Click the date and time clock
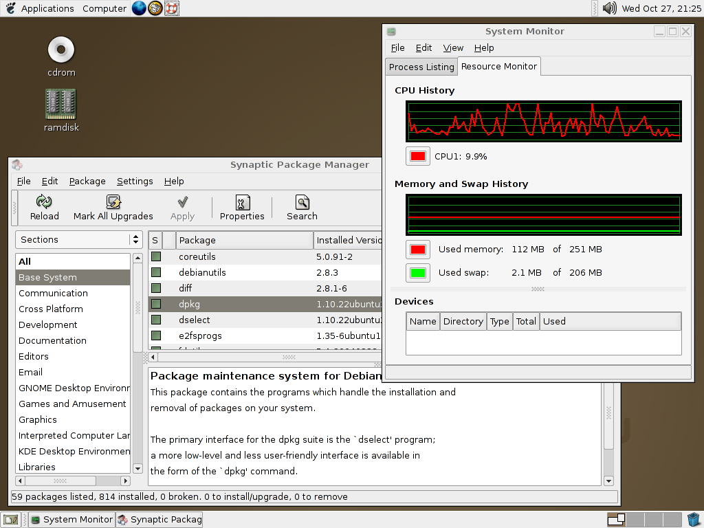 [661, 8]
